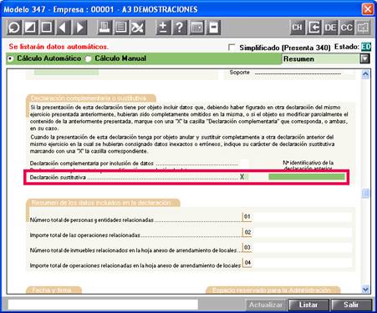Click the greyed Actualizar button
This screenshot has height=313, width=377.
266,305
